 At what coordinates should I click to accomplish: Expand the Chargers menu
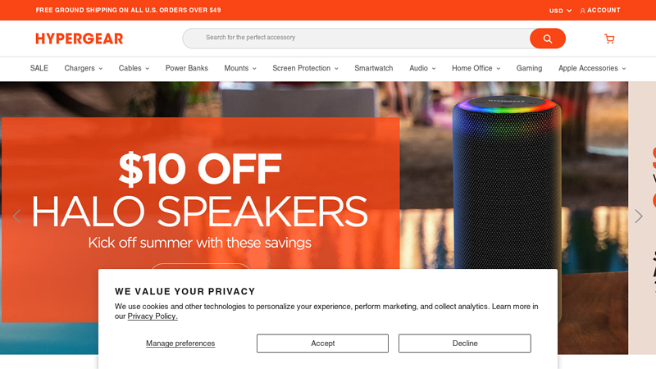tap(84, 68)
